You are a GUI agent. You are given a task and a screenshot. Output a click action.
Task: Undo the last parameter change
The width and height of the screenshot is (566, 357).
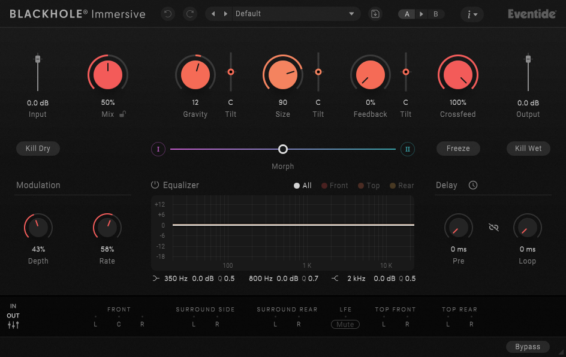[168, 14]
